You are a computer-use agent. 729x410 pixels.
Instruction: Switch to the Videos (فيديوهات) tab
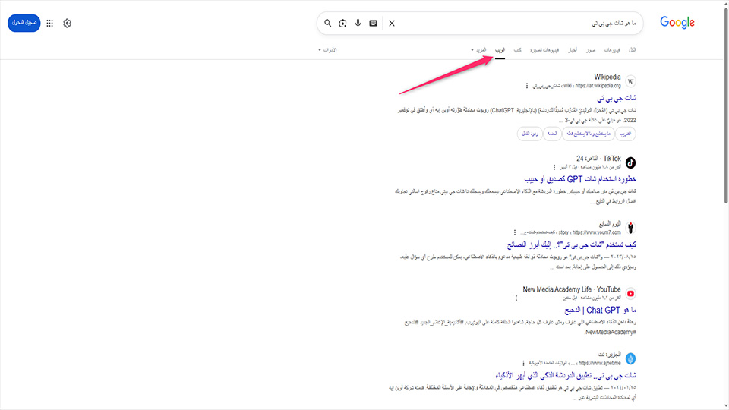tap(612, 50)
